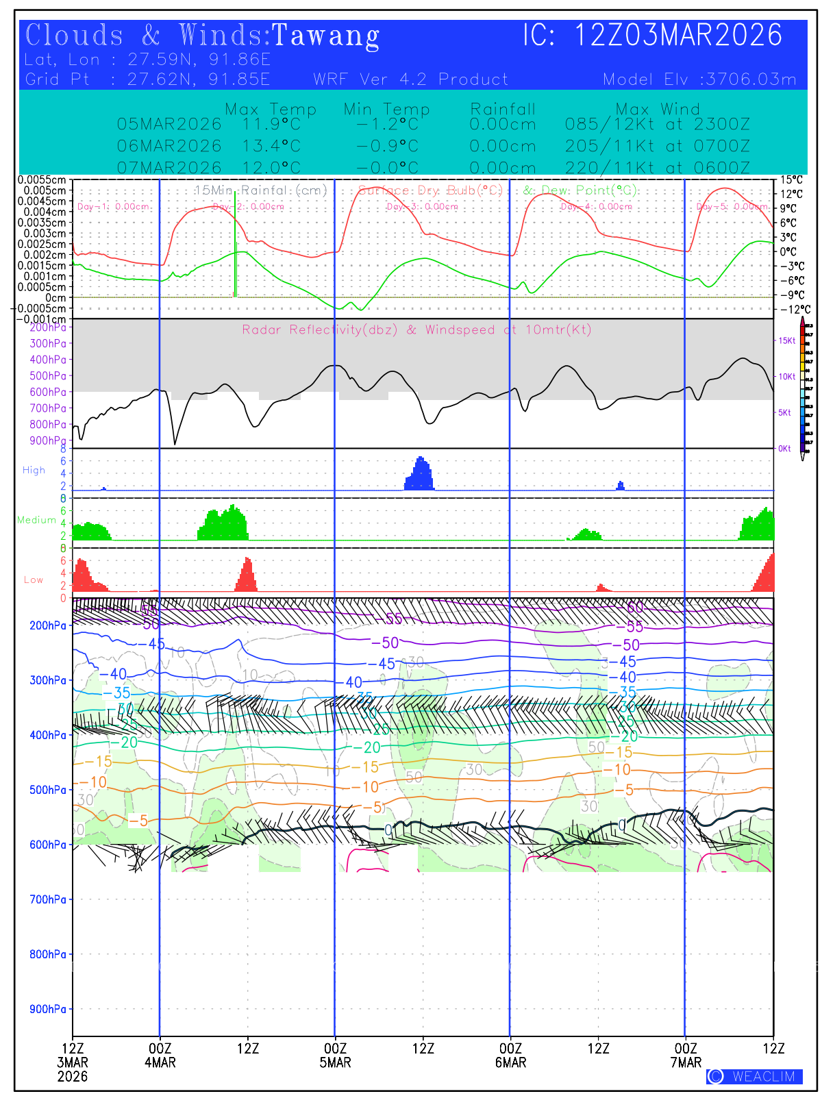The image size is (822, 1096).
Task: Select the 00Z 4MAR time axis label
Action: point(160,1055)
